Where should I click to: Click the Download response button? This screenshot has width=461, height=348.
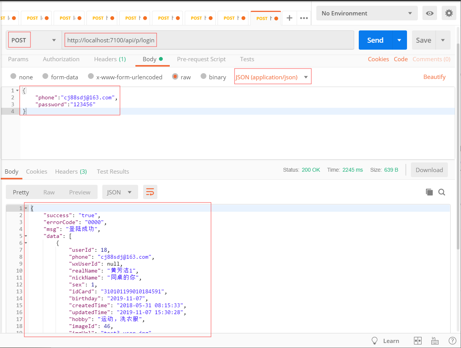429,170
